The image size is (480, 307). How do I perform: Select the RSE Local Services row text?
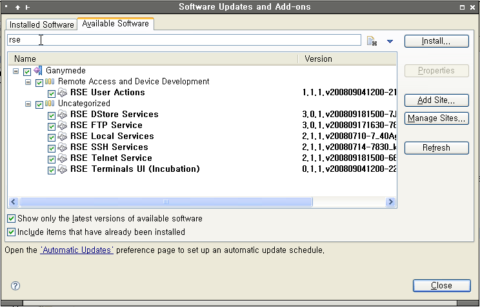112,136
